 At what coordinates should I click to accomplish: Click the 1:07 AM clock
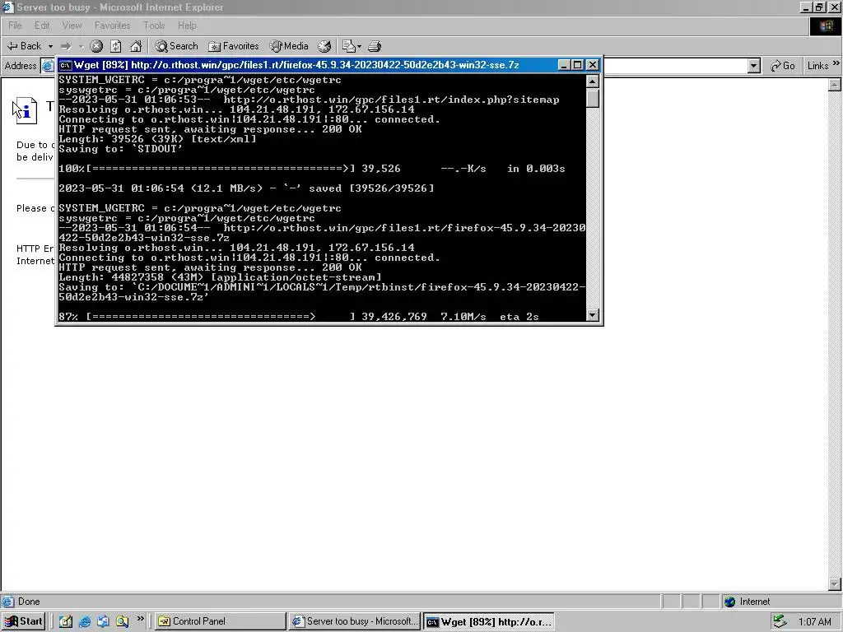click(x=814, y=622)
